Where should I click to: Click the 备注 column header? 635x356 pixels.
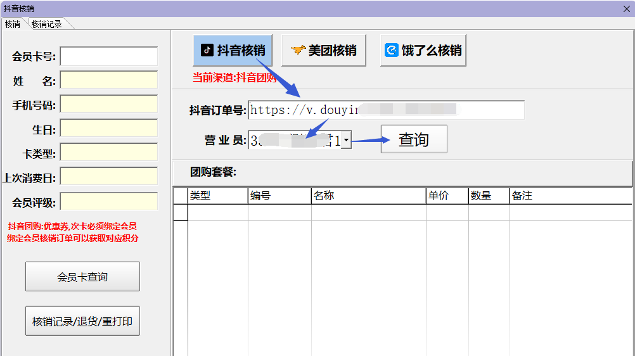570,196
